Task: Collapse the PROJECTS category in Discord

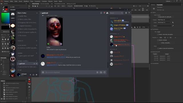Action: pos(20,41)
